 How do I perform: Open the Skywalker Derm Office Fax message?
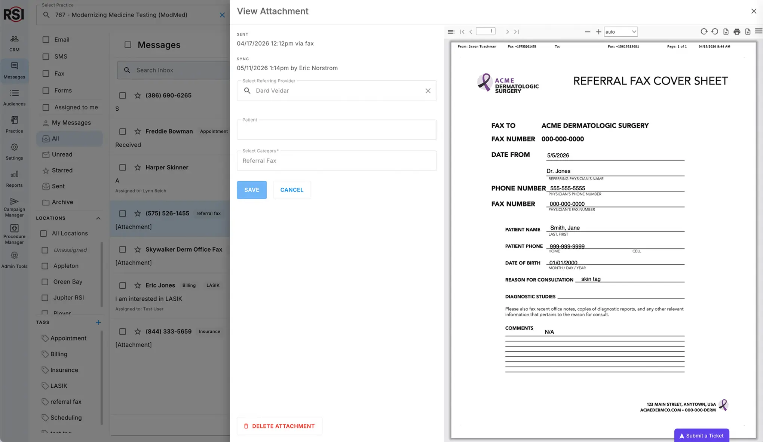170,255
